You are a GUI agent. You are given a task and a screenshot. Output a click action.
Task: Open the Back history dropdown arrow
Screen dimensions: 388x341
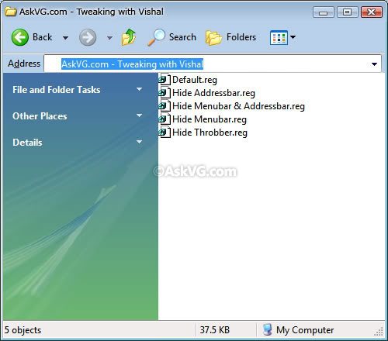click(x=65, y=38)
